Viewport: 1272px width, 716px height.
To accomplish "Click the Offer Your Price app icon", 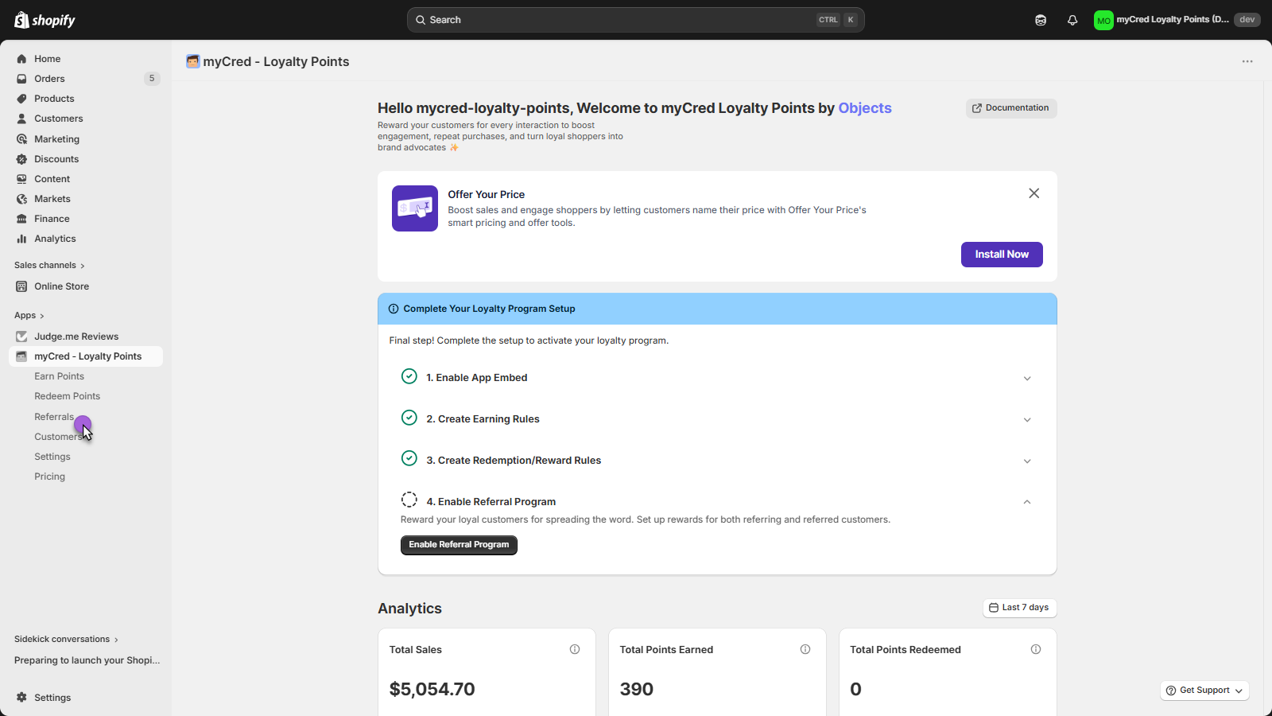I will point(414,208).
